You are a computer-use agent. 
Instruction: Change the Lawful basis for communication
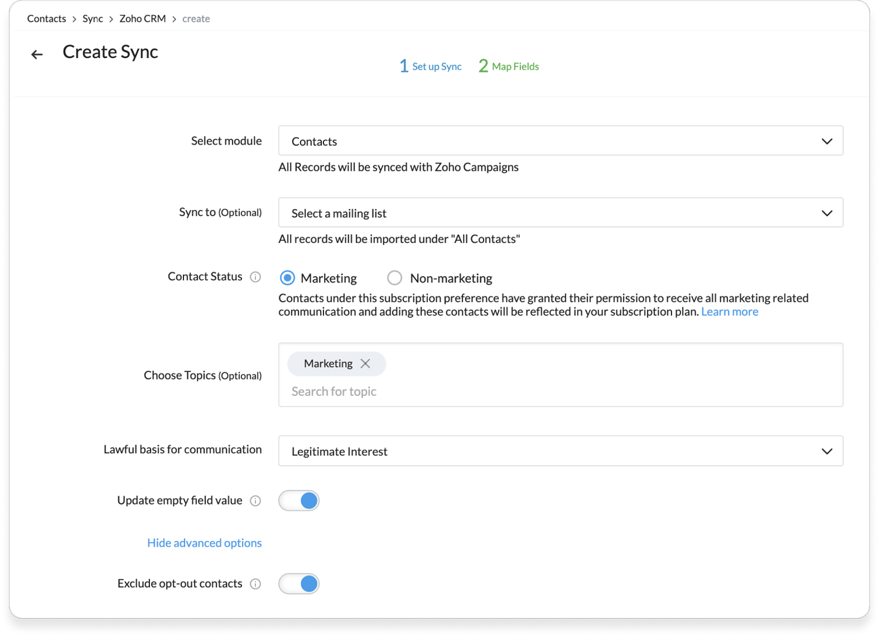point(560,451)
